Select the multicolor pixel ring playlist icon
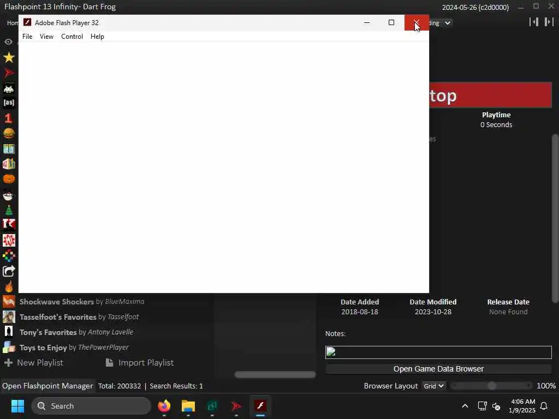The image size is (559, 419). (9, 256)
